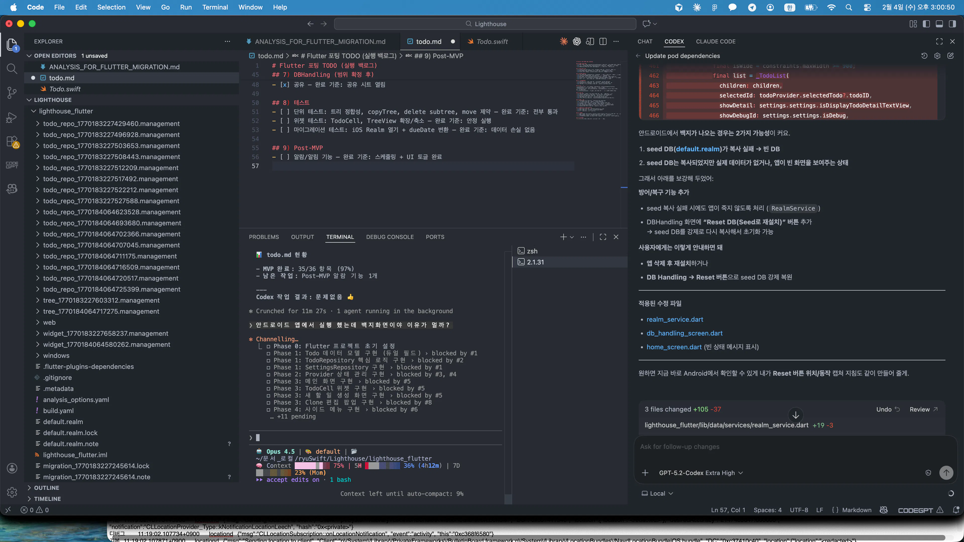
Task: Send the follow-up message arrow button
Action: 946,472
